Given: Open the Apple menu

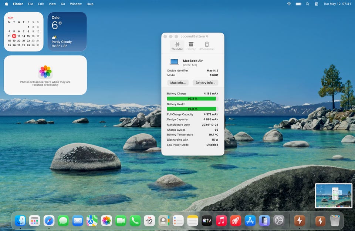Looking at the screenshot, I should (6, 4).
